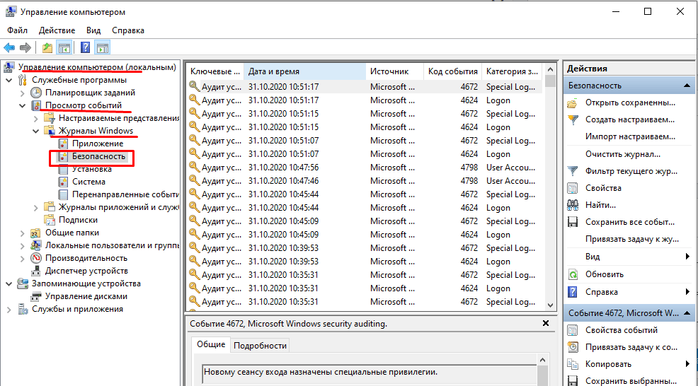Click event list scrollbar down arrow

[x=550, y=305]
